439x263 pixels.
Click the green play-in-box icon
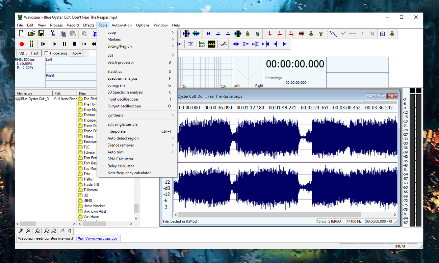(382, 33)
